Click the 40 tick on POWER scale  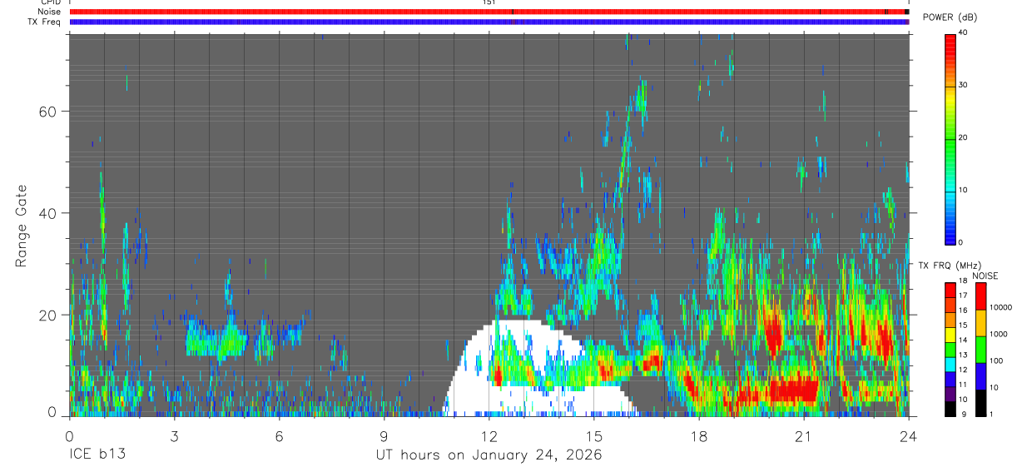[964, 33]
